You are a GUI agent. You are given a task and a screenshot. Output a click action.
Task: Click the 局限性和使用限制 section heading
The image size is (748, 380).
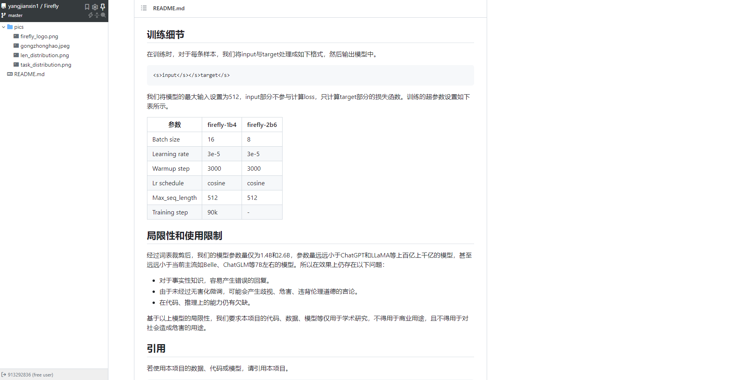tap(184, 236)
